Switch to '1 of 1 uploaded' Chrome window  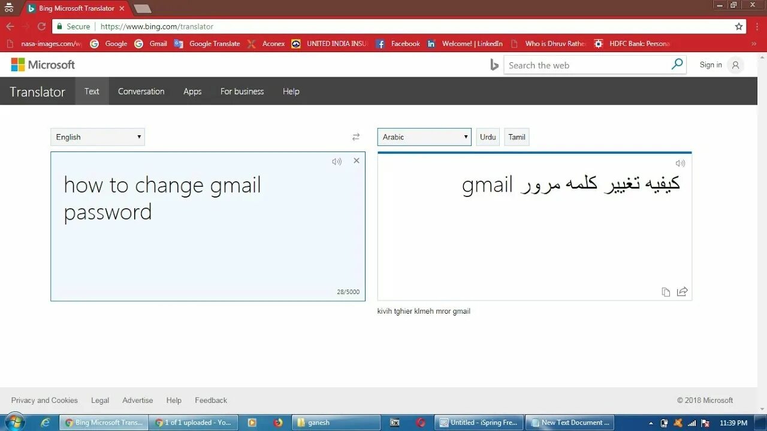point(194,423)
